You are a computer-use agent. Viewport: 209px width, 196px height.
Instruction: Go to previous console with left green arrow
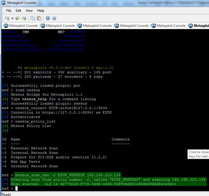[18, 18]
